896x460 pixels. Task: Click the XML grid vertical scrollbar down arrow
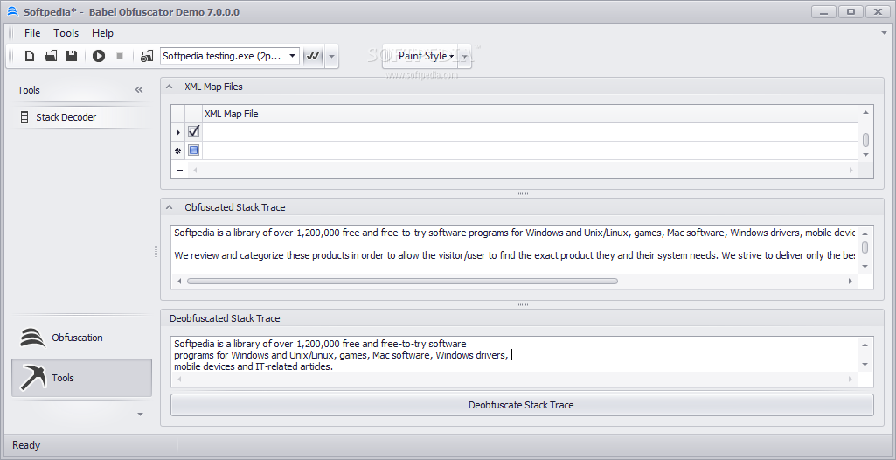[x=865, y=154]
